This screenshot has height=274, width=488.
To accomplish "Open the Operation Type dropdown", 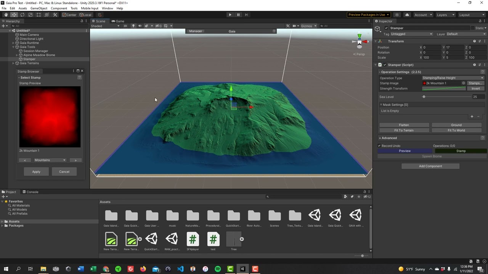I will point(453,78).
